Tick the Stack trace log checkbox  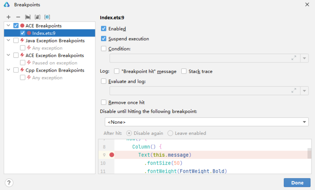(184, 71)
